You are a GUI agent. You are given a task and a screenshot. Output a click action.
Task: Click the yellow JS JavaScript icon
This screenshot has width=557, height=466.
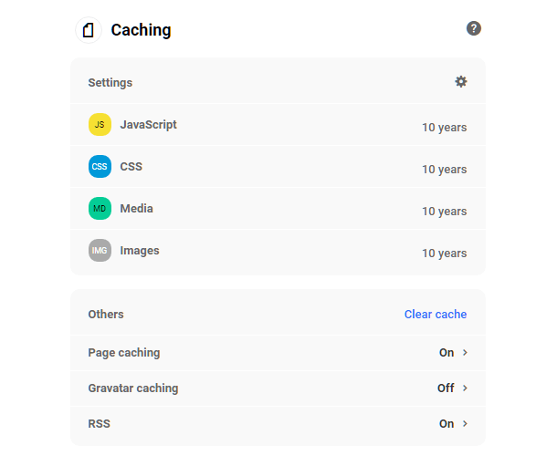(100, 125)
